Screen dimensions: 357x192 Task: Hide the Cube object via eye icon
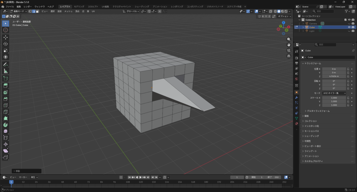click(x=349, y=27)
